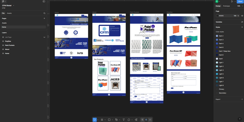Select the Polyfine frame on canvas
Screen dimensions: 244x122
click(183, 54)
